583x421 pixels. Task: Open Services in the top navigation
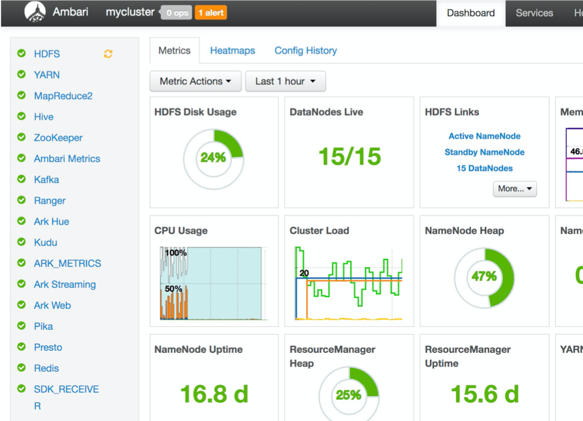[x=534, y=13]
